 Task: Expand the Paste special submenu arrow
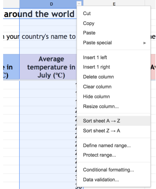(145, 43)
